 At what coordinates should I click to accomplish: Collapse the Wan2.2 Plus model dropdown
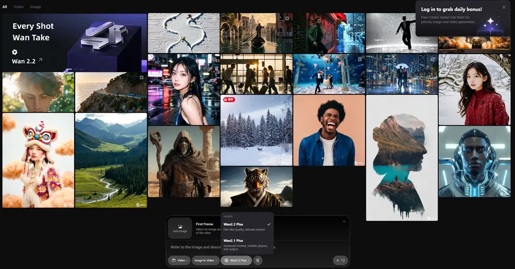coord(236,260)
